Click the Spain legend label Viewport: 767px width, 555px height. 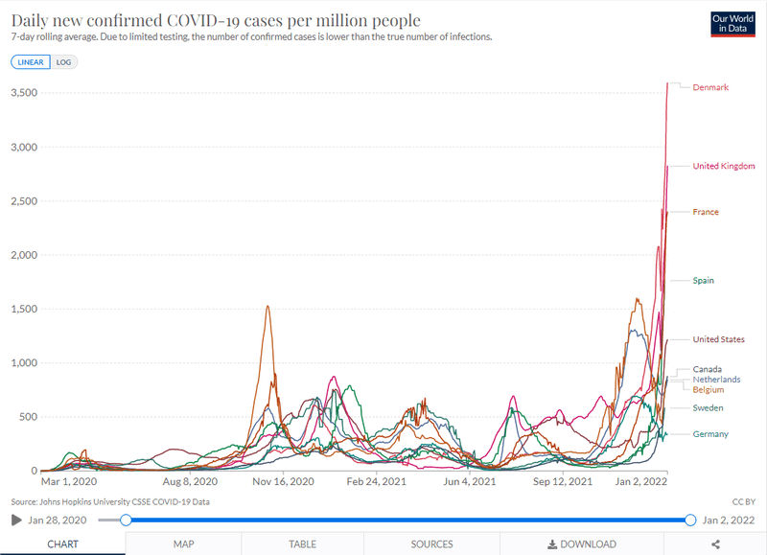point(704,280)
